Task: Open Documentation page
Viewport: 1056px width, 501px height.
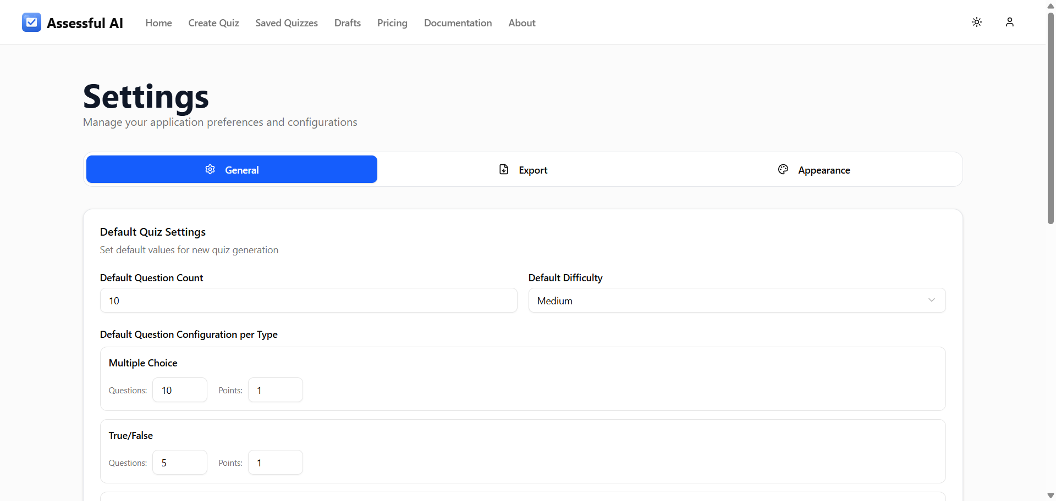Action: [x=458, y=23]
